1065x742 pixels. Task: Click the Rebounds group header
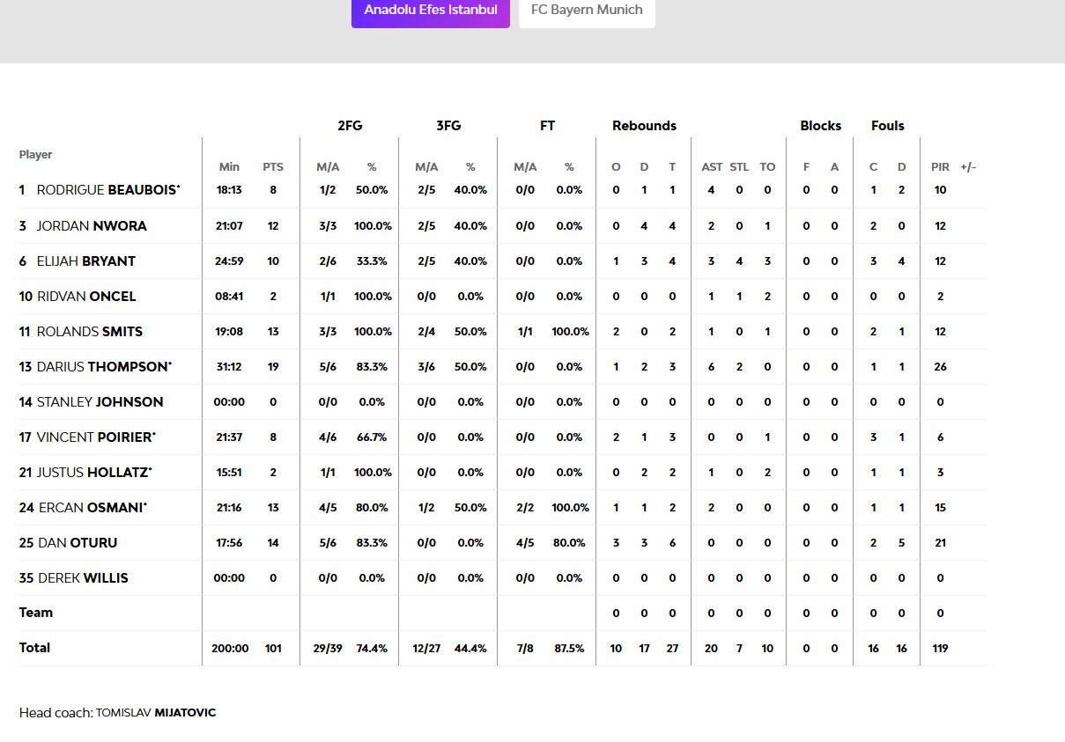coord(644,125)
